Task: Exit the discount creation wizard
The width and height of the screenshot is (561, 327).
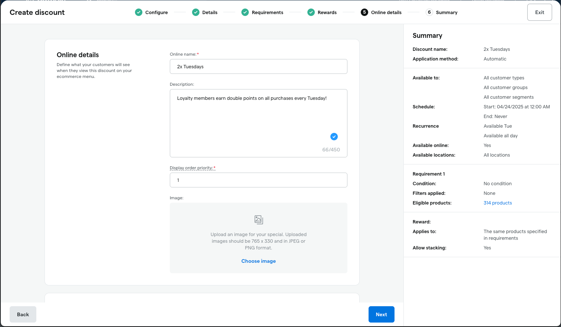Action: click(x=539, y=12)
